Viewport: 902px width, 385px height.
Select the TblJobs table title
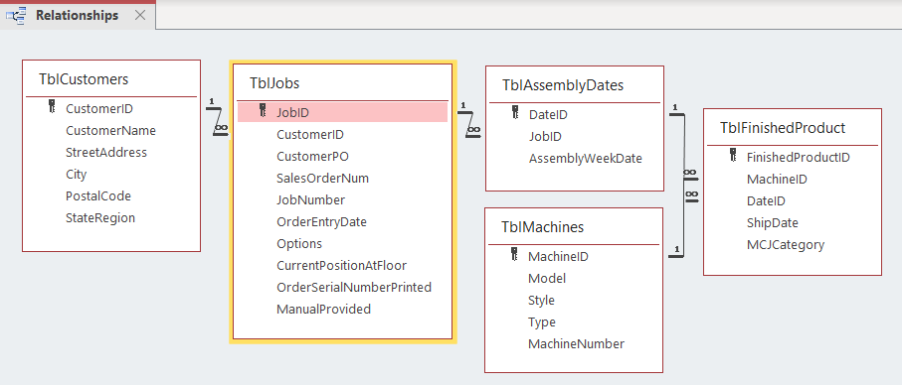[274, 83]
